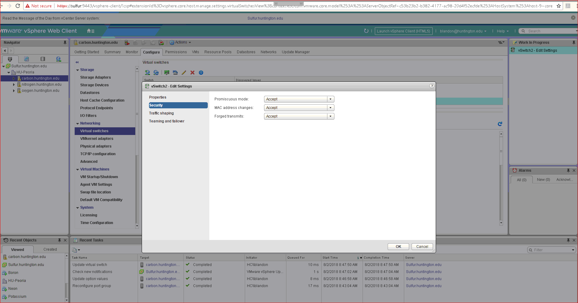Image resolution: width=578 pixels, height=303 pixels.
Task: Pin the Work In Progress panel
Action: click(x=574, y=43)
